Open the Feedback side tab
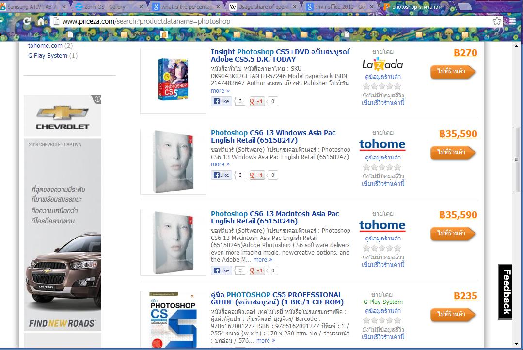This screenshot has height=350, width=523. coord(506,292)
